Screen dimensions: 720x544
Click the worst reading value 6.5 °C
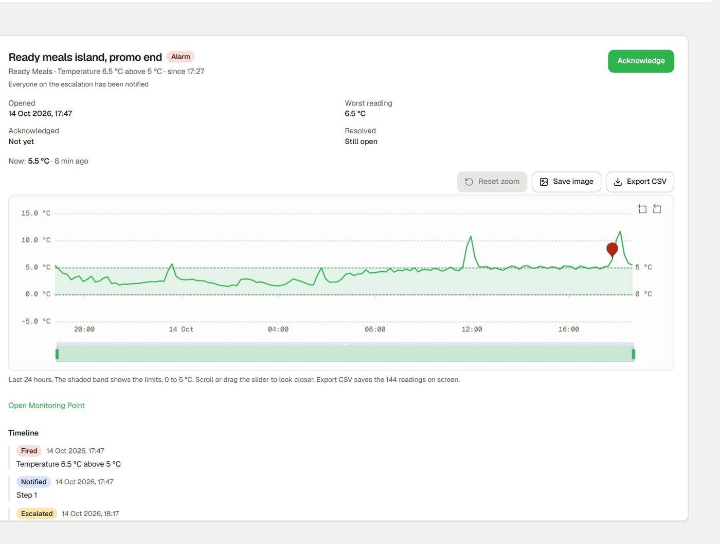[x=355, y=114]
